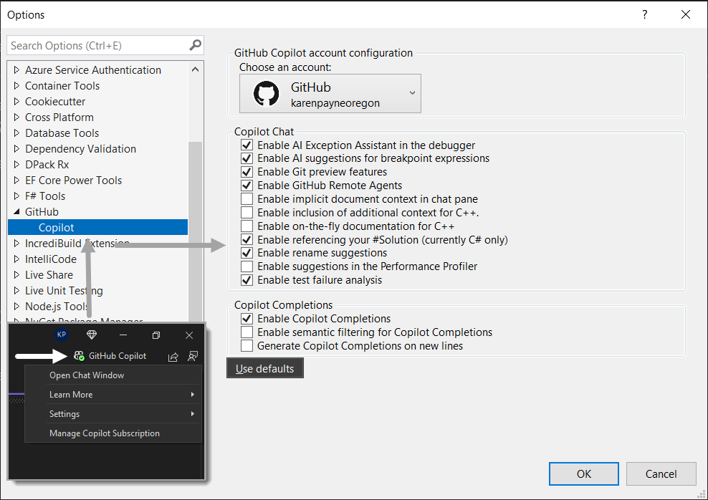Select IncrediBuild Extension in tree

[x=77, y=244]
